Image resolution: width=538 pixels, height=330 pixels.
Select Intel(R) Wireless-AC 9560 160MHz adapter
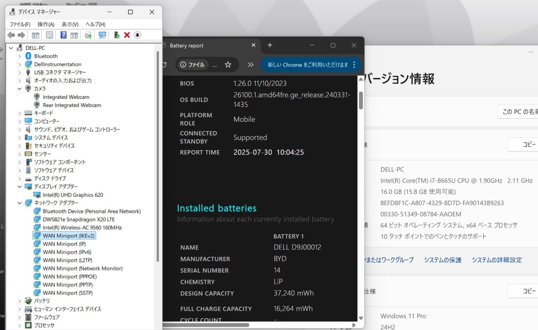82,228
